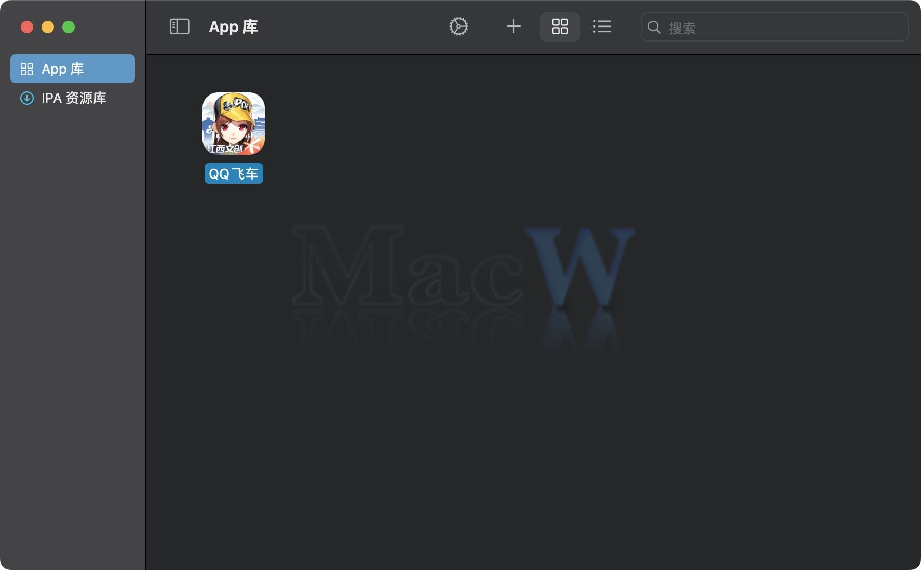Viewport: 921px width, 570px height.
Task: Minimize the window with yellow button
Action: coord(48,27)
